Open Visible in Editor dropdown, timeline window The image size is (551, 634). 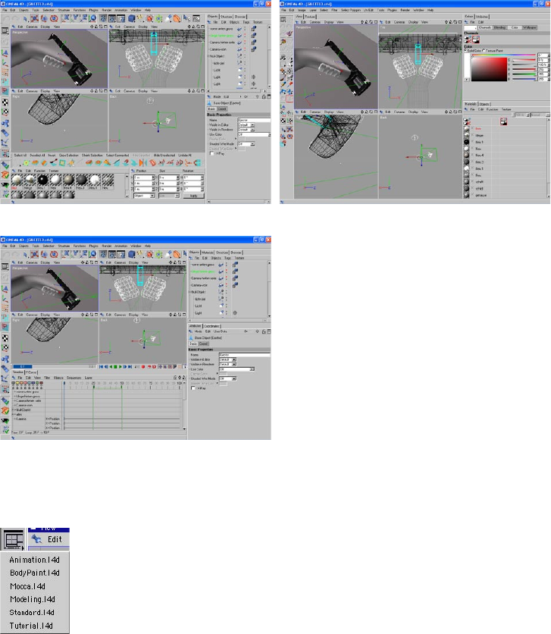[x=227, y=359]
